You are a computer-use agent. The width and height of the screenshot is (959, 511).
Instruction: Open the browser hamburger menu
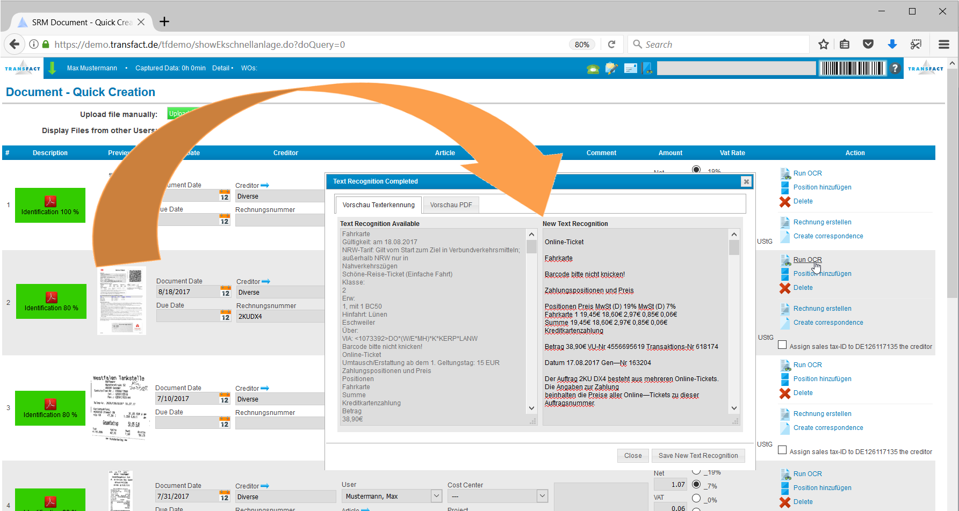[x=943, y=45]
